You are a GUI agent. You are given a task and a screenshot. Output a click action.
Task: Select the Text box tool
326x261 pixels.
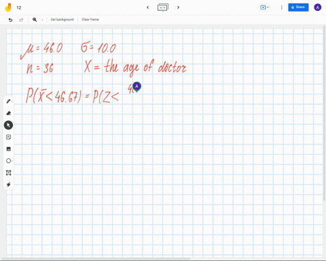click(x=8, y=173)
